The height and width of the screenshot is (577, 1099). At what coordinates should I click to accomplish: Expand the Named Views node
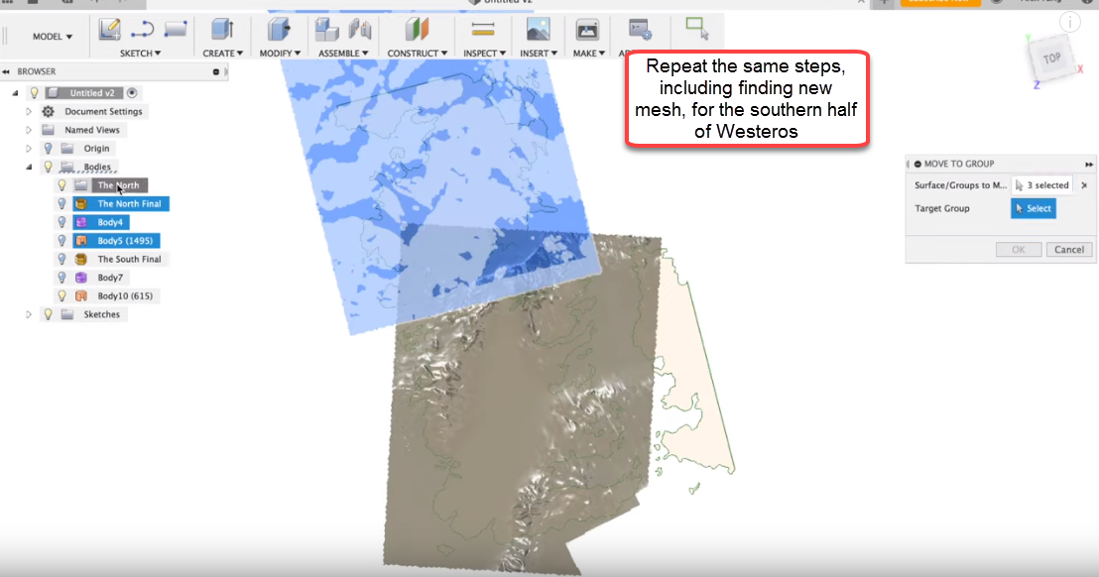(x=29, y=130)
